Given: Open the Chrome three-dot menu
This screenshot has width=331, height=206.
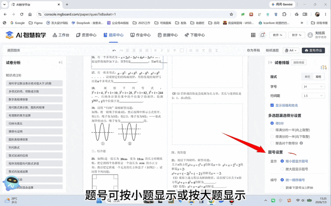Looking at the screenshot, I should (325, 14).
